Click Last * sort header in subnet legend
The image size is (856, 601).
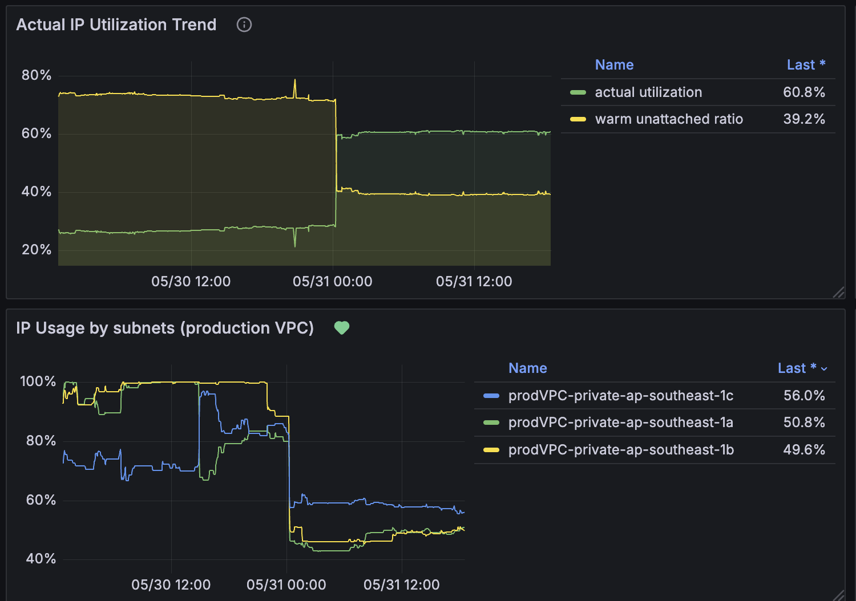pyautogui.click(x=797, y=368)
